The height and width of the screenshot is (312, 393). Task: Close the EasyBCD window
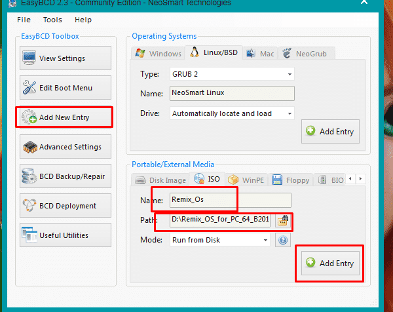[364, 2]
